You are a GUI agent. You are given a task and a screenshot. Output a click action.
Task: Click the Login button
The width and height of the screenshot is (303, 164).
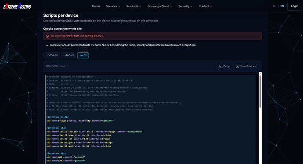point(295,6)
